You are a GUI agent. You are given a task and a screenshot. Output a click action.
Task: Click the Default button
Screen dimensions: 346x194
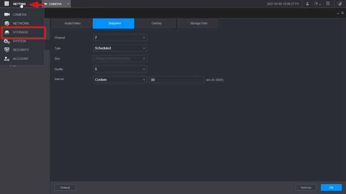point(65,188)
